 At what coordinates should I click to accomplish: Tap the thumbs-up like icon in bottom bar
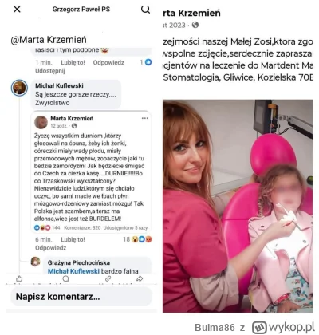click(19, 278)
